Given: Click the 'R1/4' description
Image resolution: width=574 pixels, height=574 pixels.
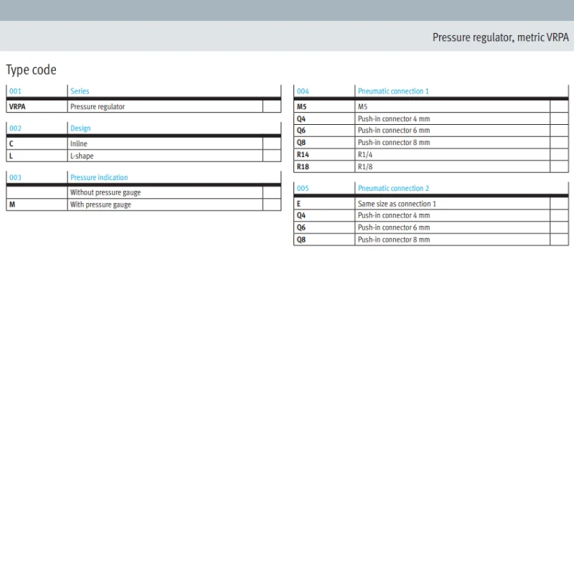Looking at the screenshot, I should pyautogui.click(x=365, y=154).
